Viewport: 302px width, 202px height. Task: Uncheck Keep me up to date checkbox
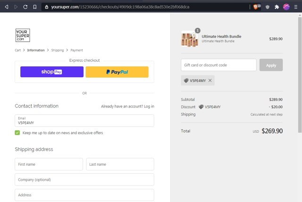pyautogui.click(x=17, y=133)
